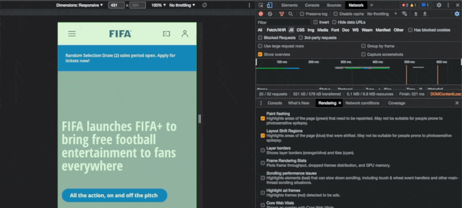This screenshot has width=462, height=208.
Task: Import HAR file upload icon
Action: [x=416, y=14]
